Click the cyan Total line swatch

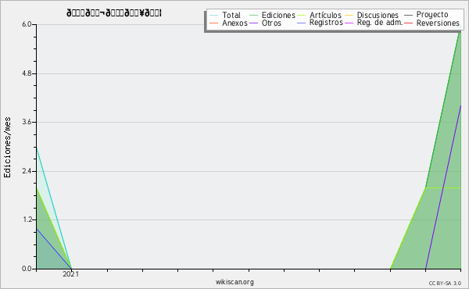coord(214,16)
